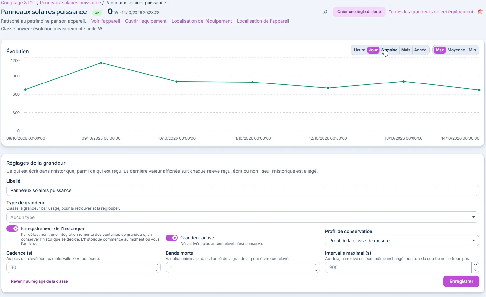Screen dimensions: 486x297
Task: Click the "14/10/2026 20:28:28" timestamp
Action: [141, 13]
